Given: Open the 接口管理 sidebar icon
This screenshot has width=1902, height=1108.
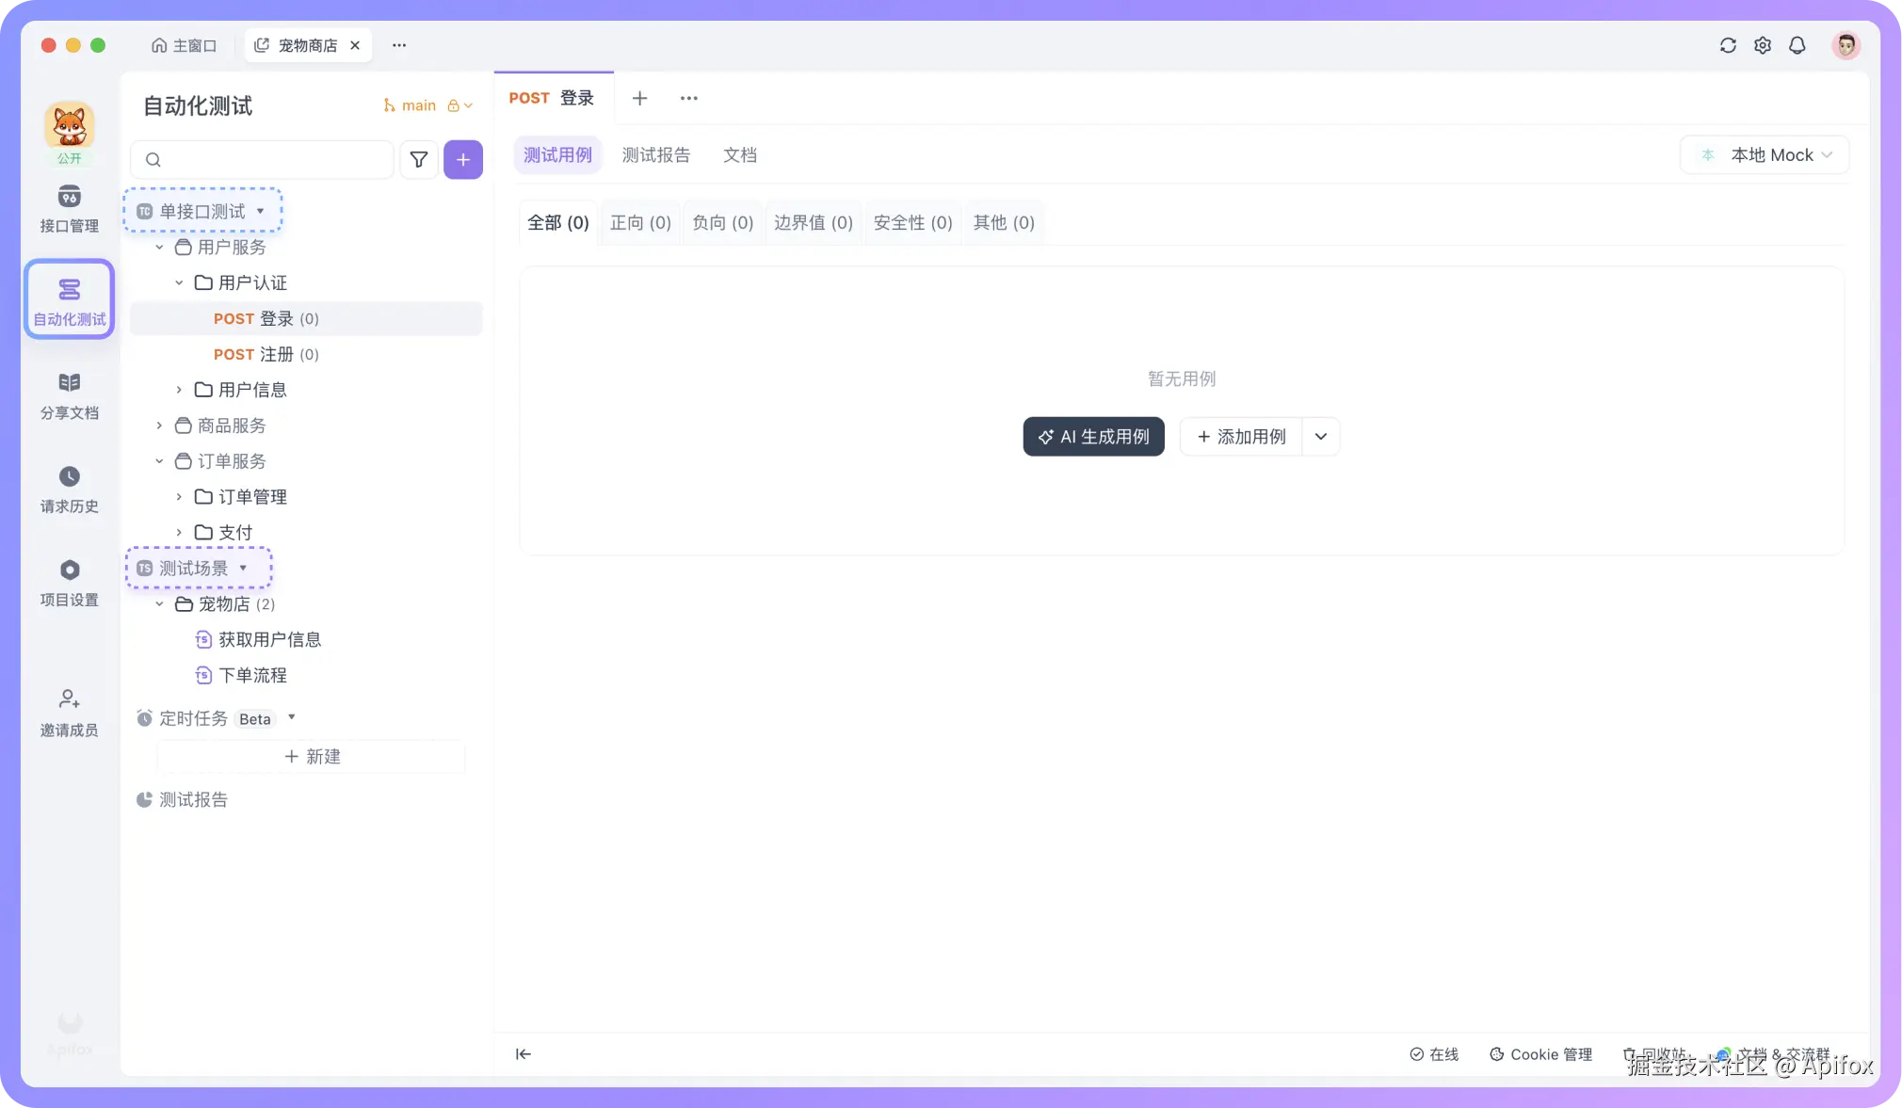Looking at the screenshot, I should pos(69,197).
